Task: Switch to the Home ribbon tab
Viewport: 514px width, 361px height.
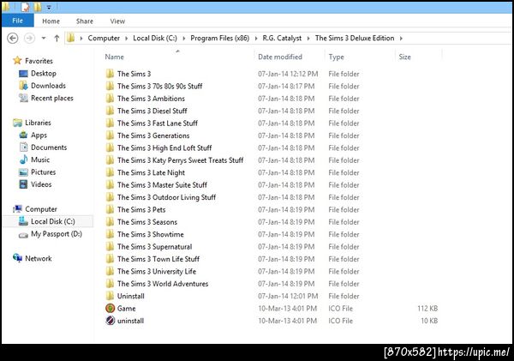Action: click(x=51, y=21)
